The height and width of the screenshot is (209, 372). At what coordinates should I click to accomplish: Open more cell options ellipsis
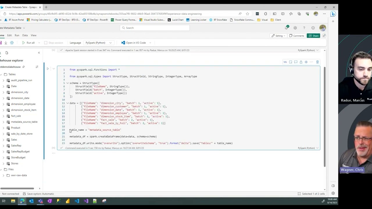click(x=311, y=62)
